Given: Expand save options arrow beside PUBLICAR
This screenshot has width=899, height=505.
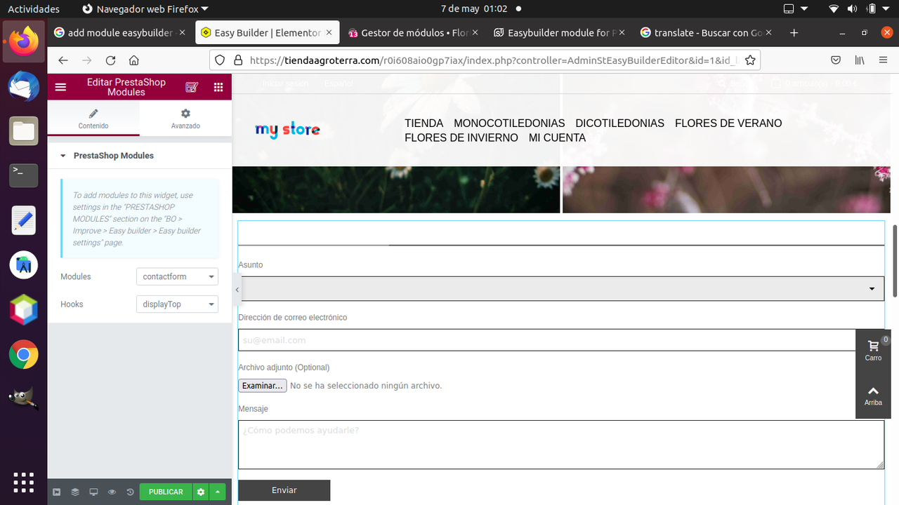Looking at the screenshot, I should tap(218, 492).
